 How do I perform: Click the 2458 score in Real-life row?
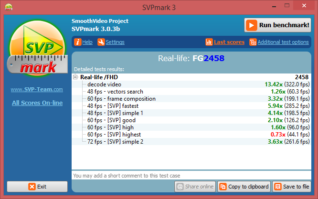302,77
